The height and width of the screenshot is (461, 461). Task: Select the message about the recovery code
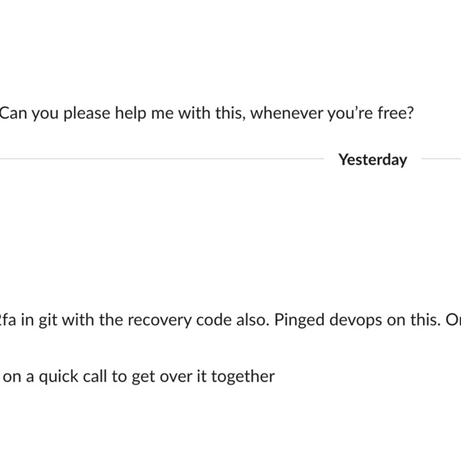click(x=230, y=320)
